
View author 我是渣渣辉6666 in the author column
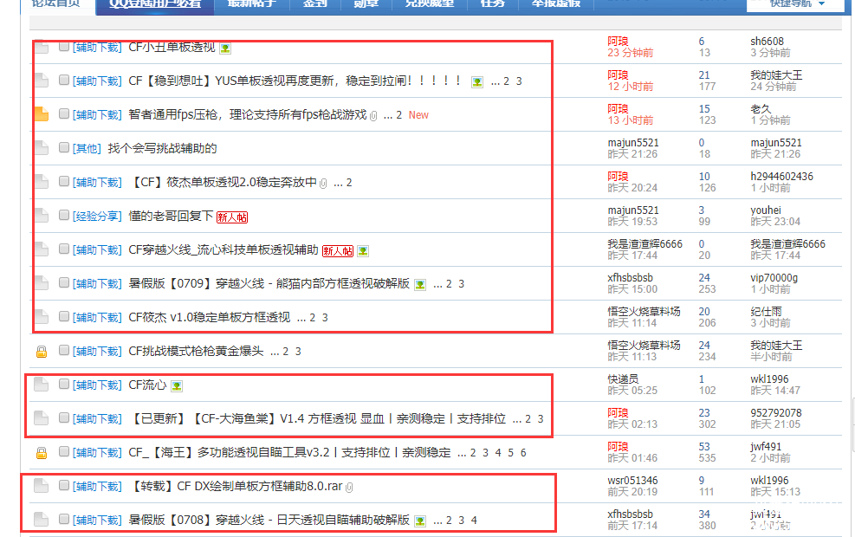645,243
